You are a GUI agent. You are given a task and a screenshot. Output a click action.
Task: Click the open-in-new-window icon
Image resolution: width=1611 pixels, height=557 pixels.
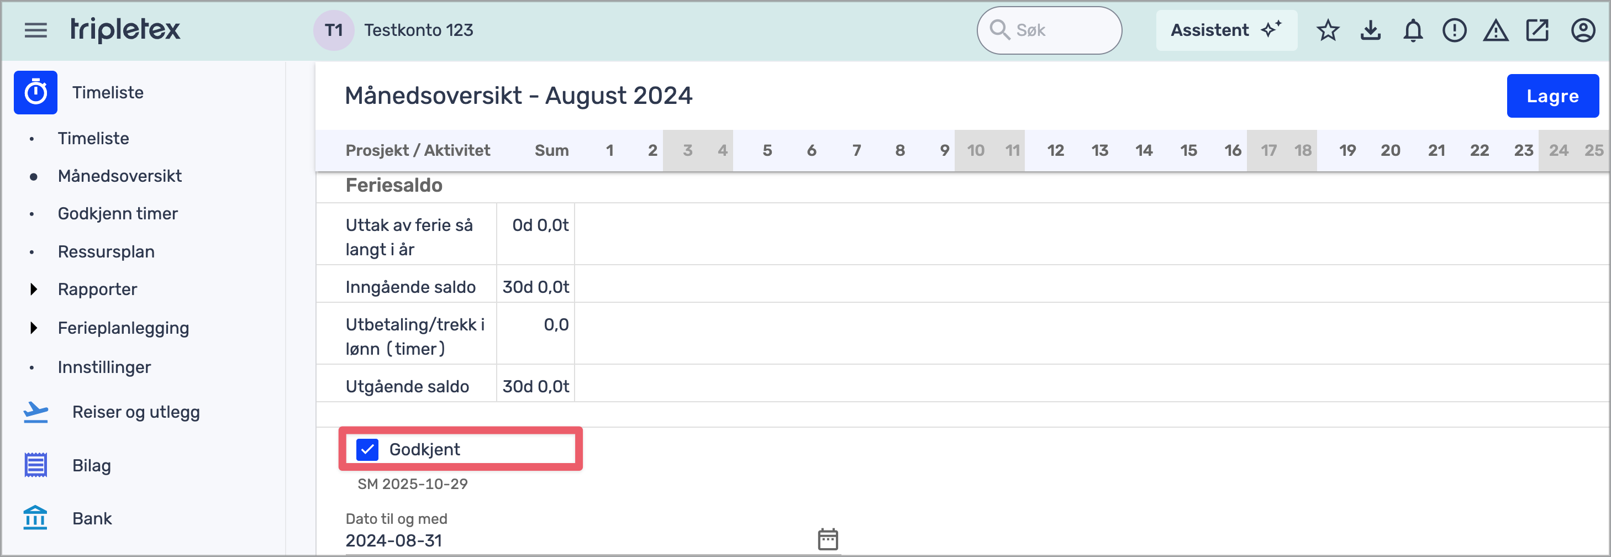(x=1536, y=30)
